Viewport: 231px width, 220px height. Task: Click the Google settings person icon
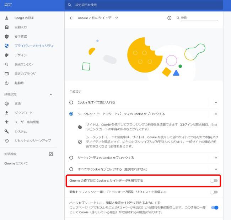click(7, 18)
